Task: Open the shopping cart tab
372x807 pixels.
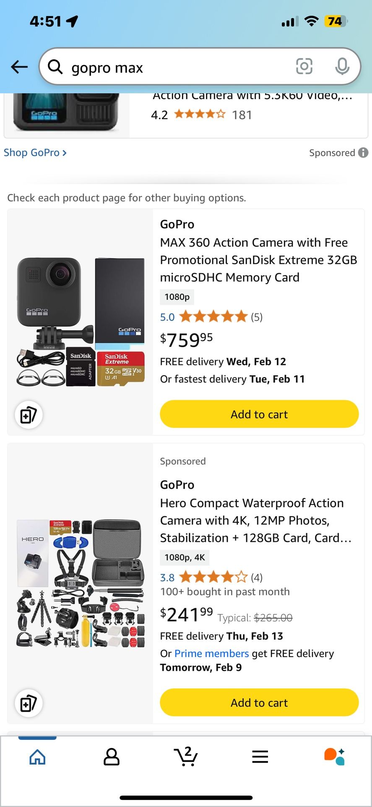Action: point(186,757)
